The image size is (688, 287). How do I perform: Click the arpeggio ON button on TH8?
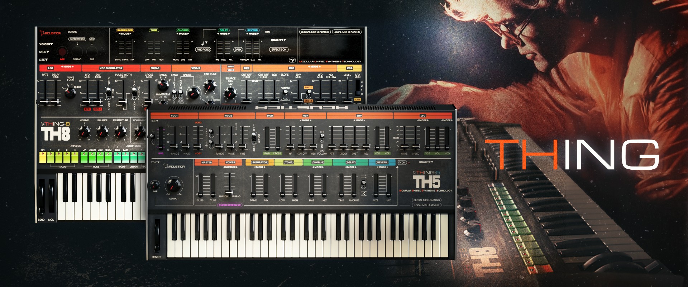click(x=43, y=157)
